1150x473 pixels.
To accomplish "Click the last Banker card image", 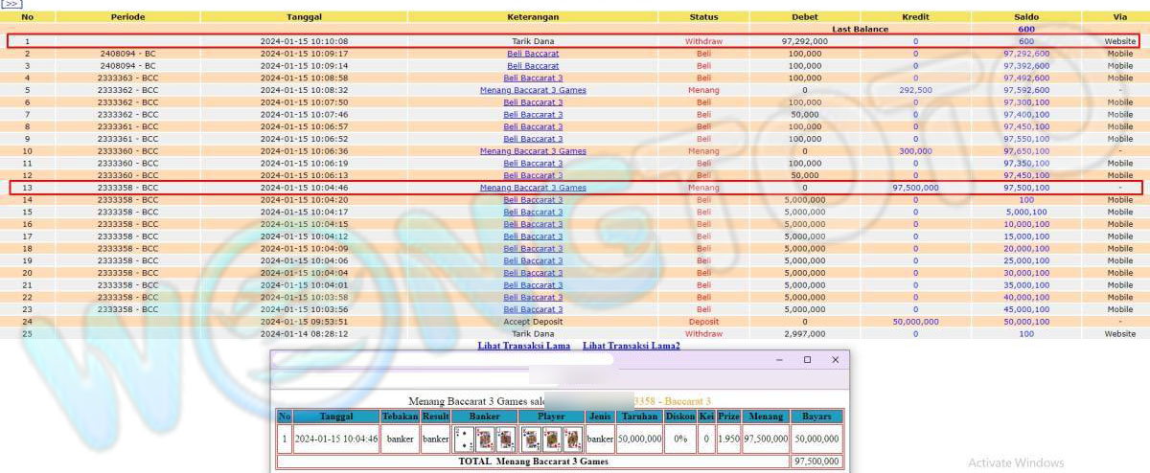I will (506, 439).
